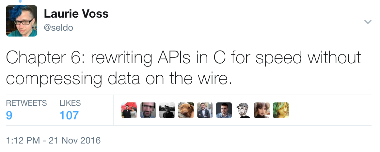Viewport: 380px width, 152px height.
Task: Open the liker avatar showing a dog
Action: (186, 110)
